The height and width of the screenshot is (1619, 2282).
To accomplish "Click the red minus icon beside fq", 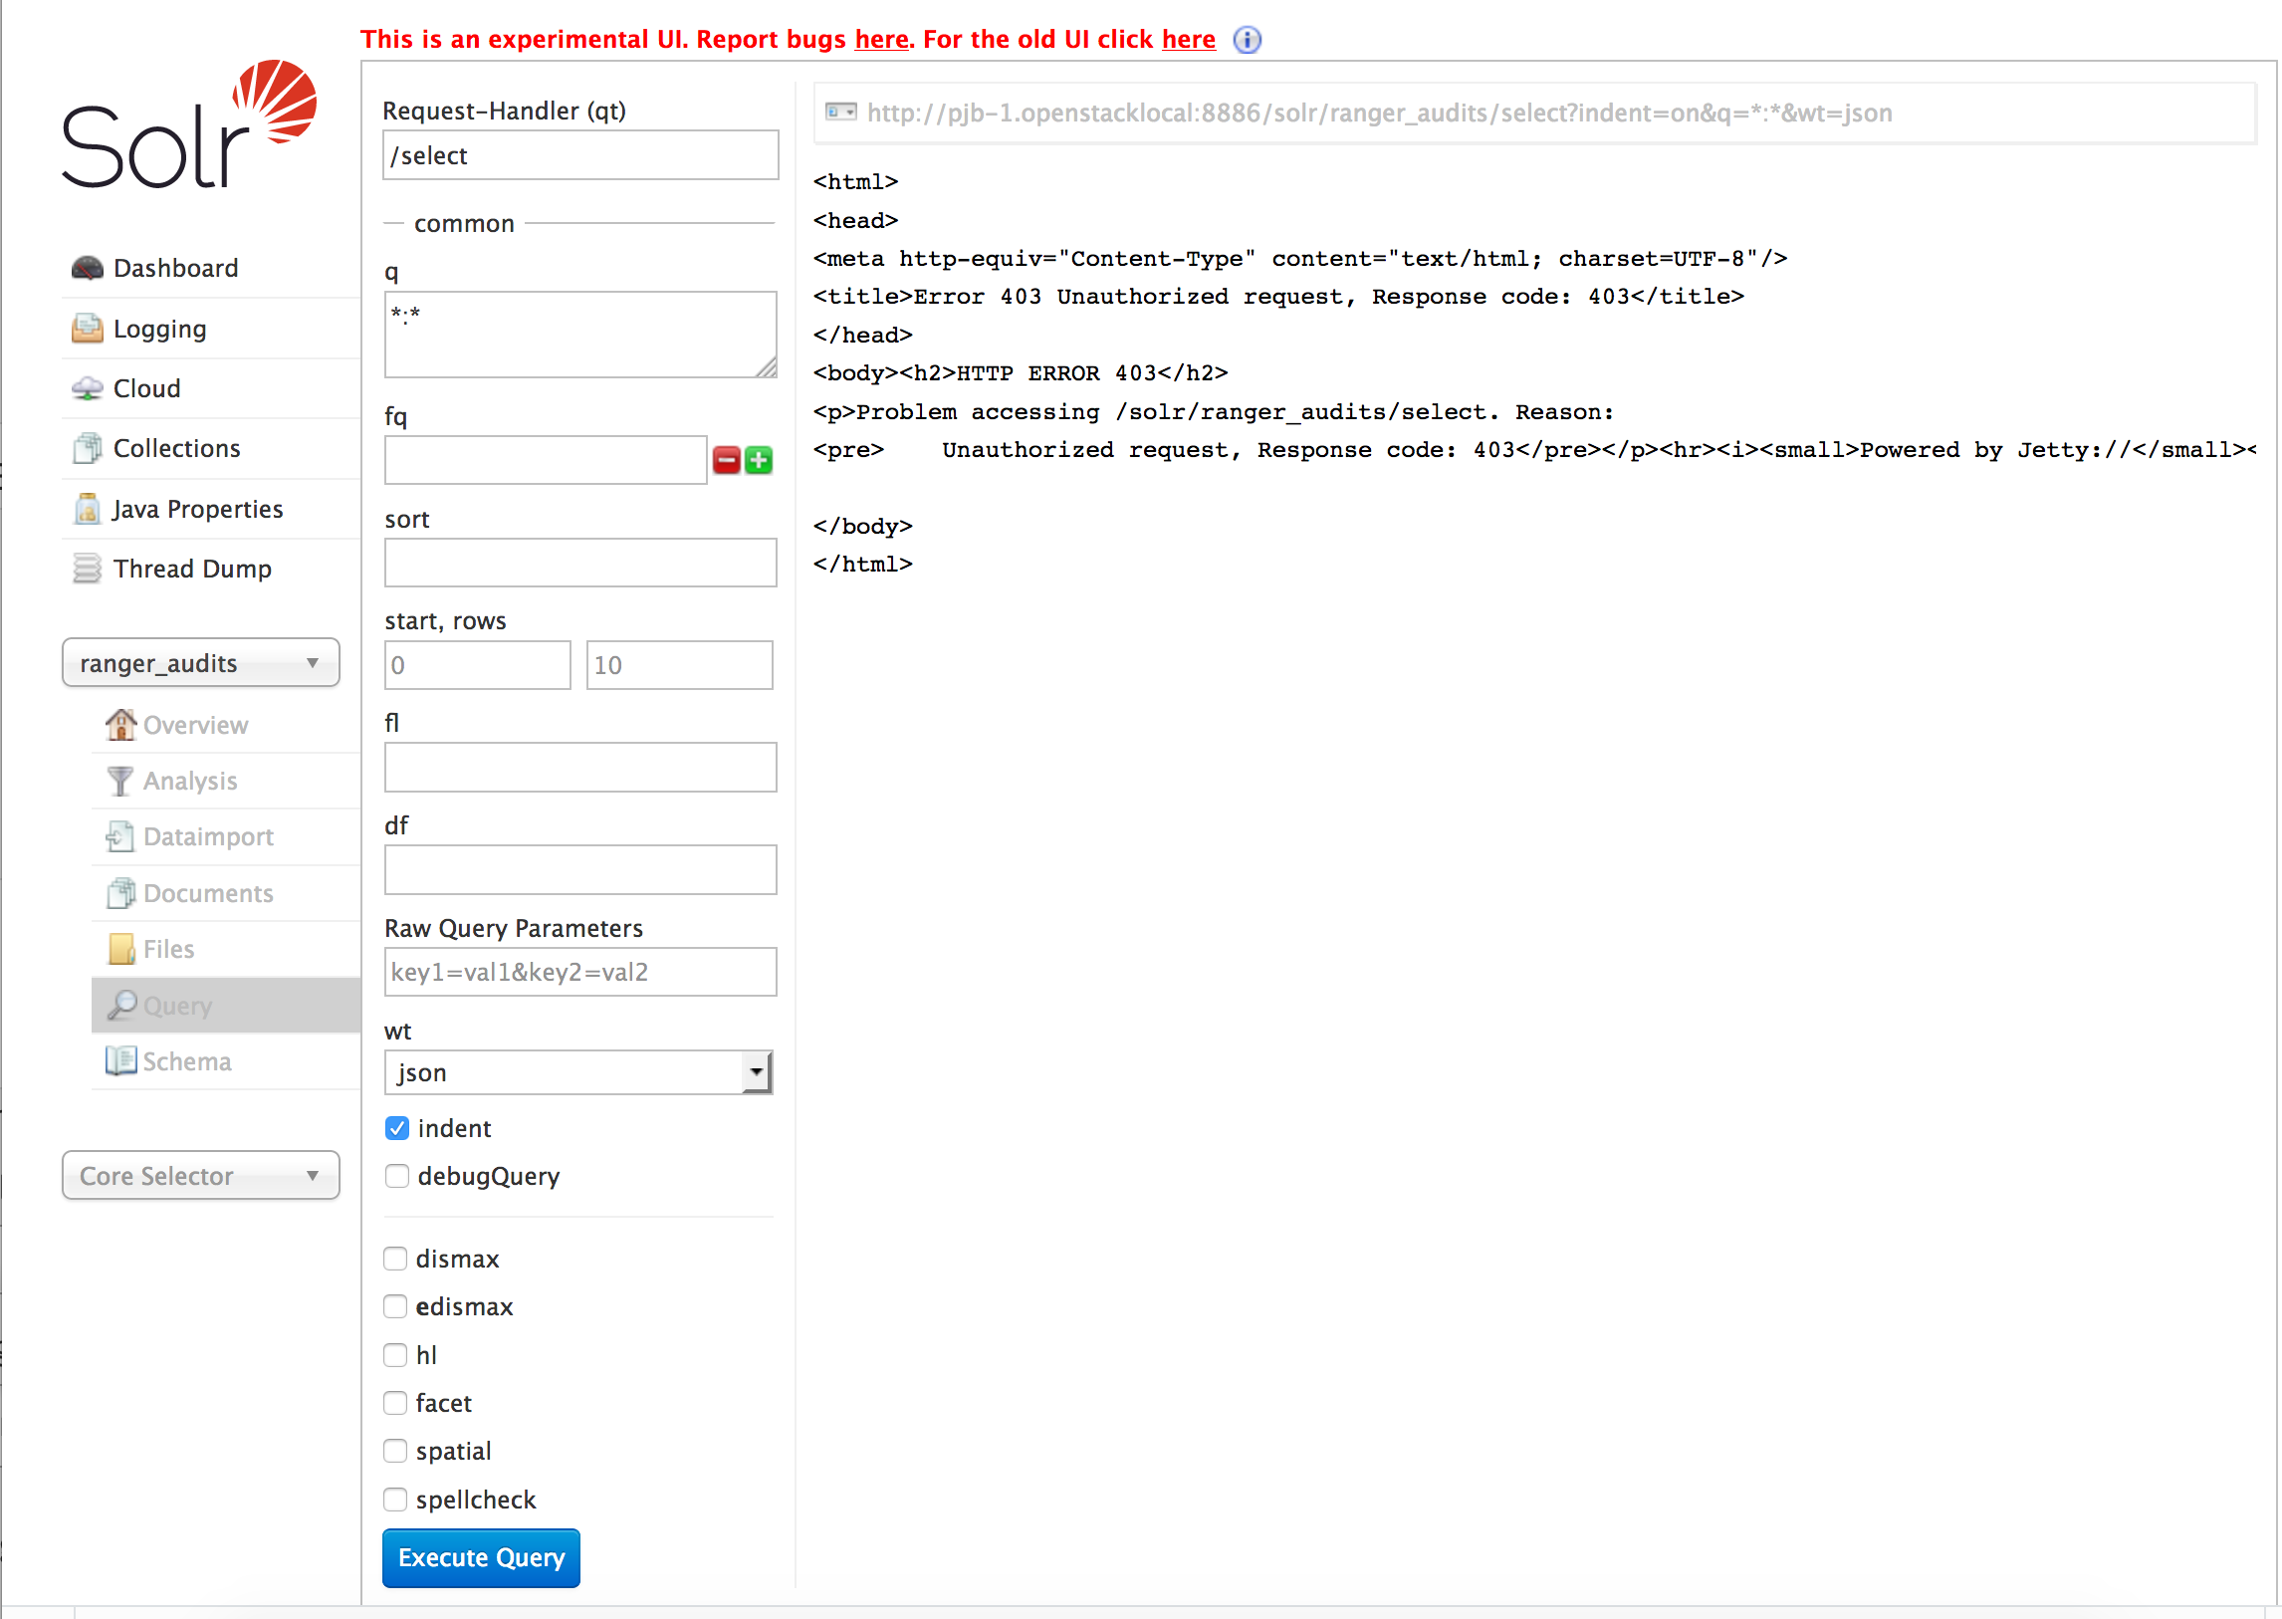I will (727, 461).
